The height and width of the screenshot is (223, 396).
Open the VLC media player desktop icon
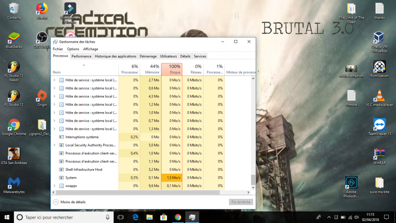pos(379,95)
